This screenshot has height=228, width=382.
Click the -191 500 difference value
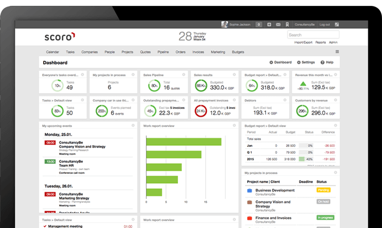pyautogui.click(x=329, y=159)
